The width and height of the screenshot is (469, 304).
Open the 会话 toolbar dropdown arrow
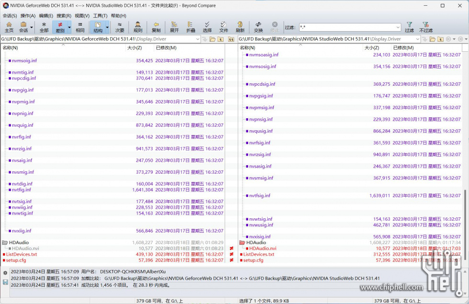pyautogui.click(x=32, y=27)
